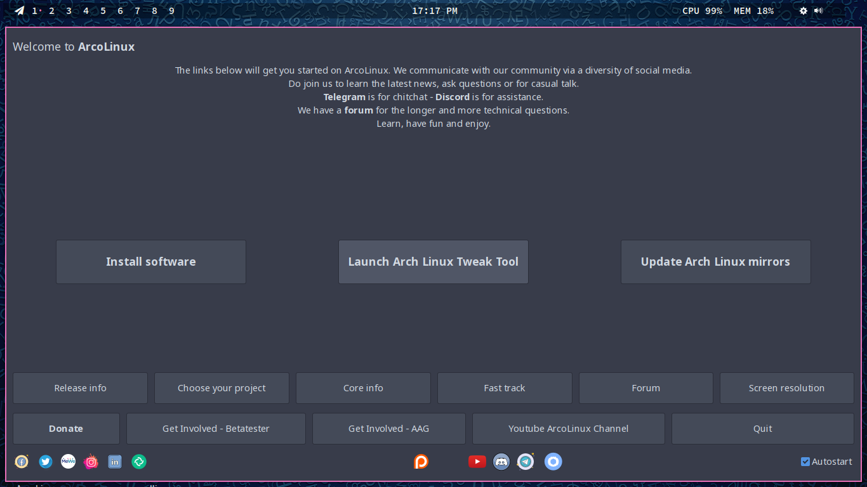Open the Forum button

pos(646,388)
